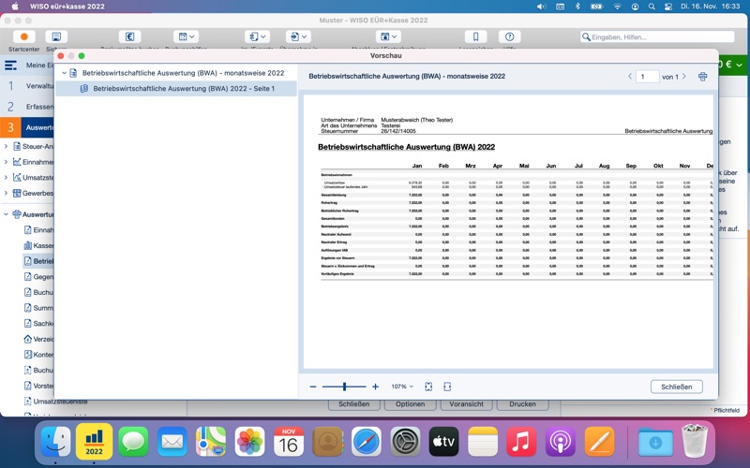Collapse the Auswertungen sidebar node

(6, 214)
